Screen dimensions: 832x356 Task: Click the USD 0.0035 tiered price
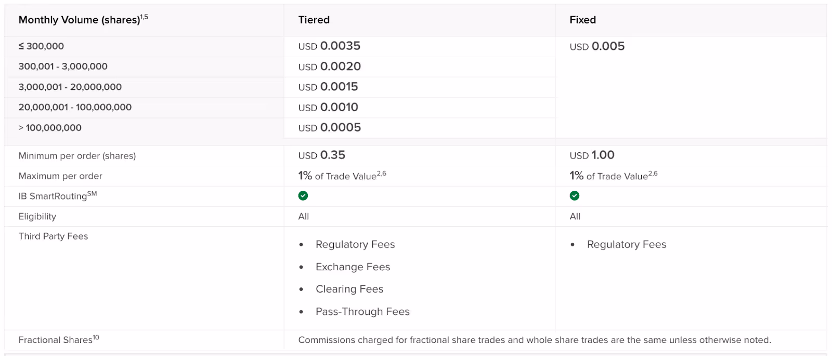click(329, 46)
